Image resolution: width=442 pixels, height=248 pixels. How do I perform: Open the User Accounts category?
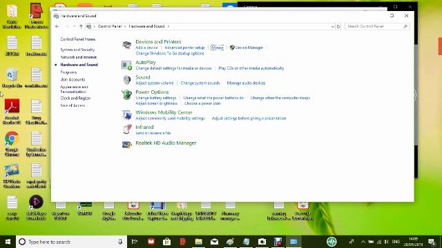(73, 80)
